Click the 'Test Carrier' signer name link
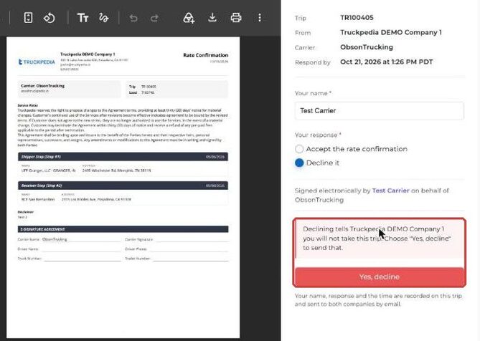The width and height of the screenshot is (480, 341). pos(390,191)
